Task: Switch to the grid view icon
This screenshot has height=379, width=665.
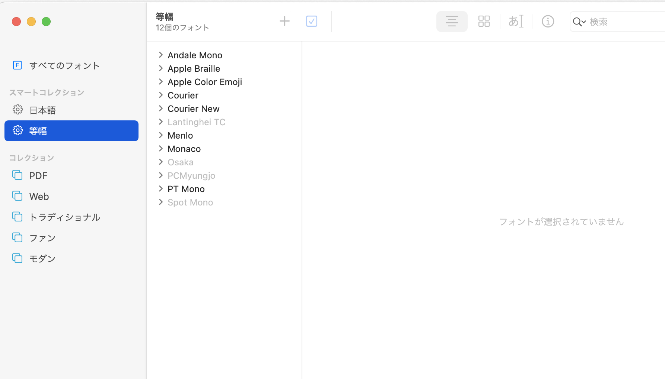Action: tap(484, 22)
